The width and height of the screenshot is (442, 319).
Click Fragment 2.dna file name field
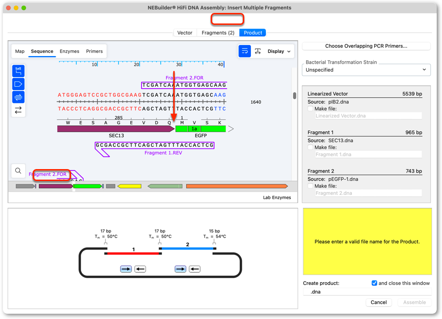click(368, 193)
